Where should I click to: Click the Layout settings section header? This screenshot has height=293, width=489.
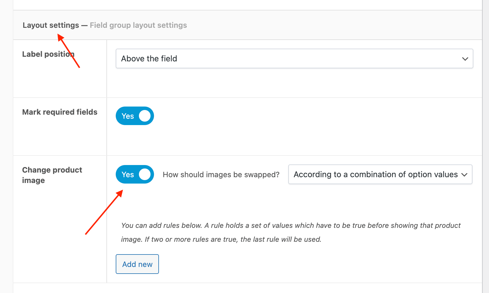[51, 25]
